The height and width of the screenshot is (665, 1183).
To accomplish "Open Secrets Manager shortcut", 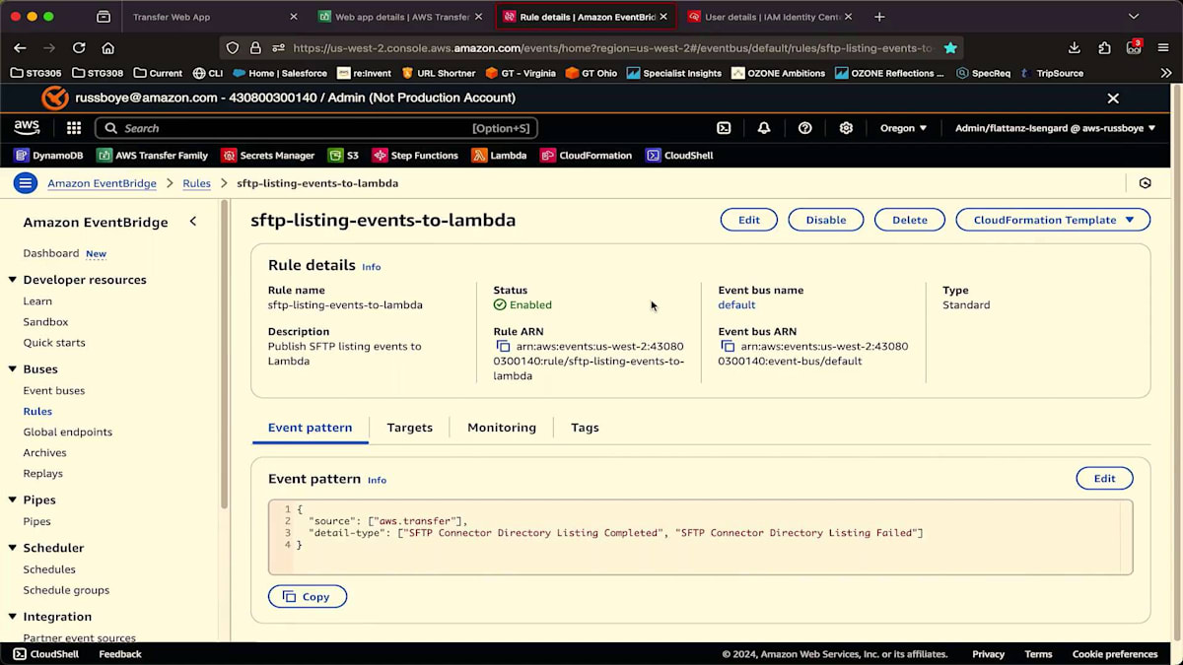I will coord(268,156).
